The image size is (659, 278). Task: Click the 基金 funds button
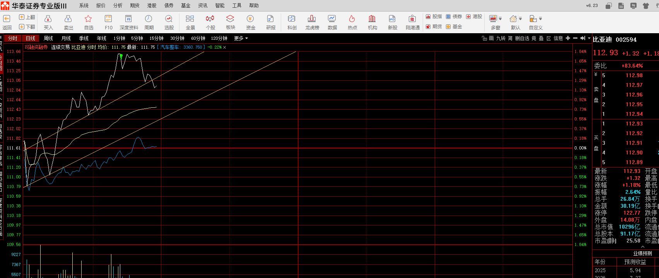pos(454,27)
